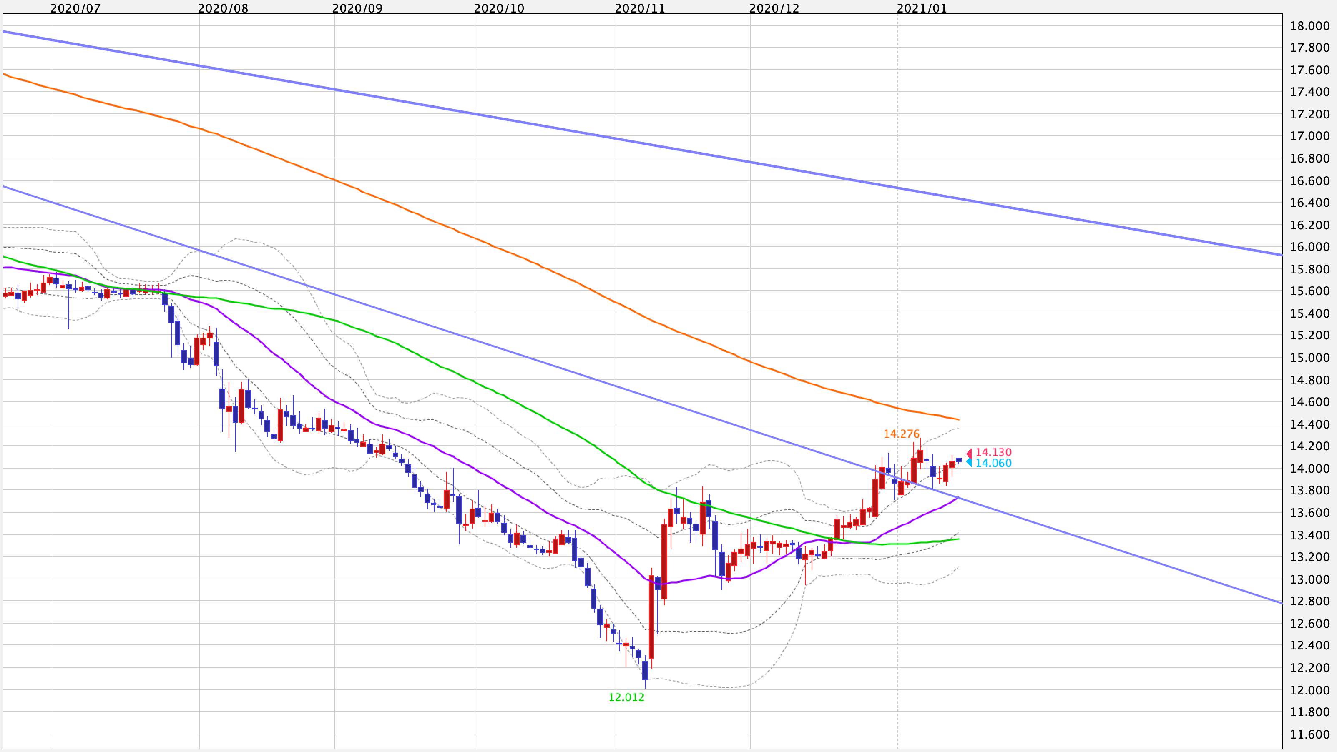Click the 14.600 price axis label
This screenshot has width=1337, height=752.
click(x=1310, y=402)
